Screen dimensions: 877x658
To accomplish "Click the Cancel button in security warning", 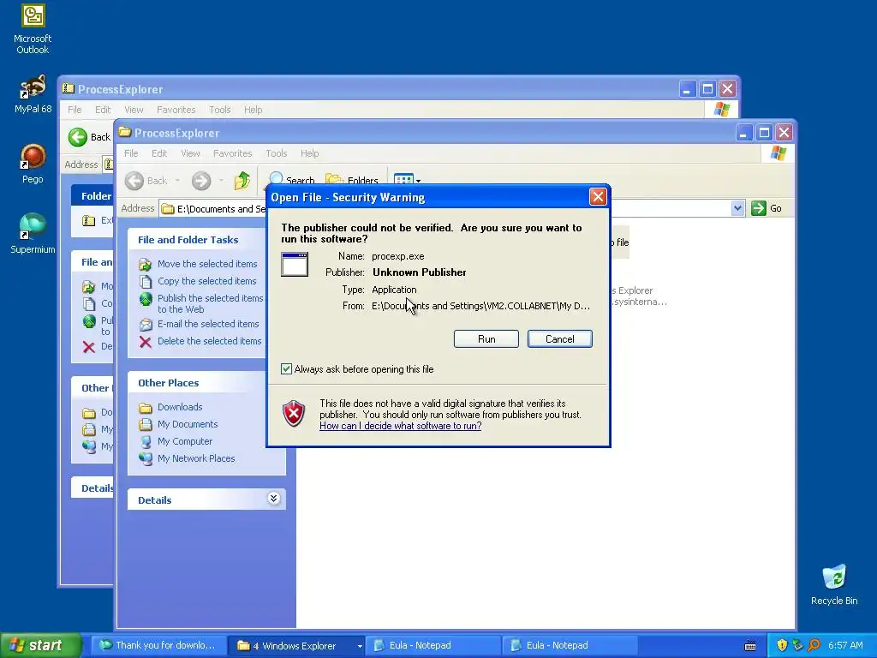I will click(559, 339).
